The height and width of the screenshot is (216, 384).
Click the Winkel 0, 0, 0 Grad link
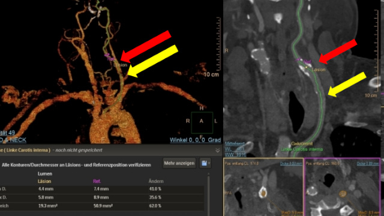click(195, 140)
